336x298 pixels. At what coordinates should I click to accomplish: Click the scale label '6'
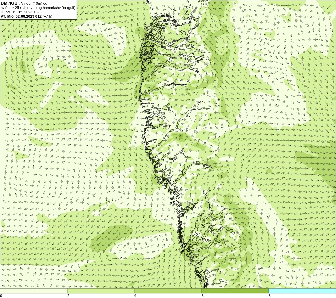(x=202, y=296)
